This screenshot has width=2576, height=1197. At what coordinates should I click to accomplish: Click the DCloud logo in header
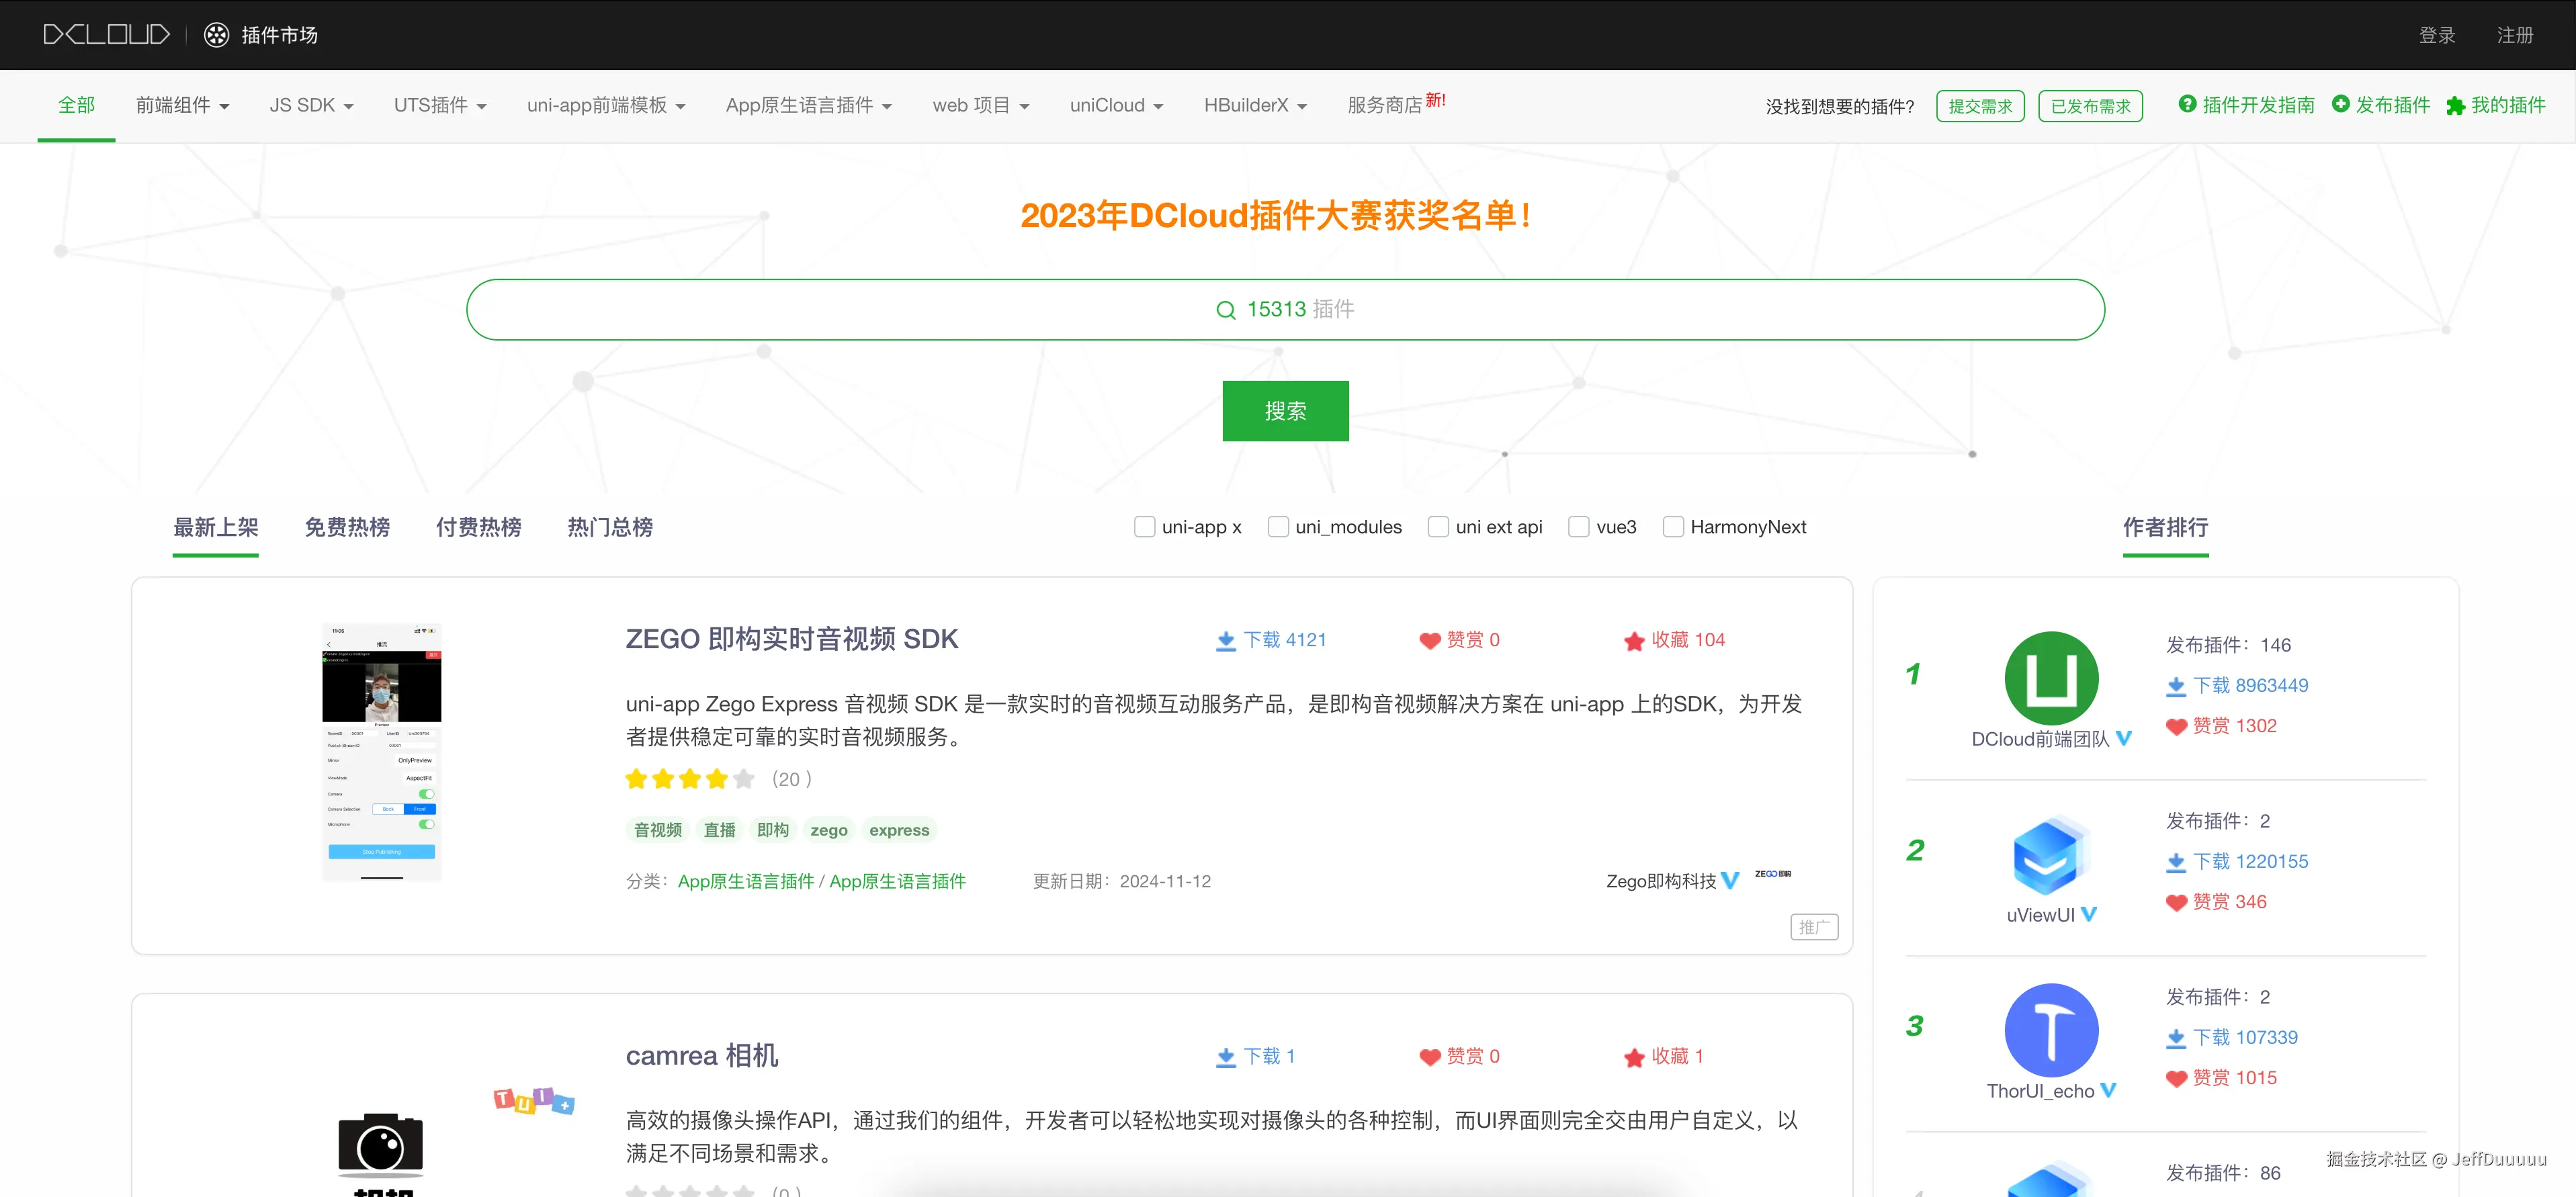[x=106, y=35]
